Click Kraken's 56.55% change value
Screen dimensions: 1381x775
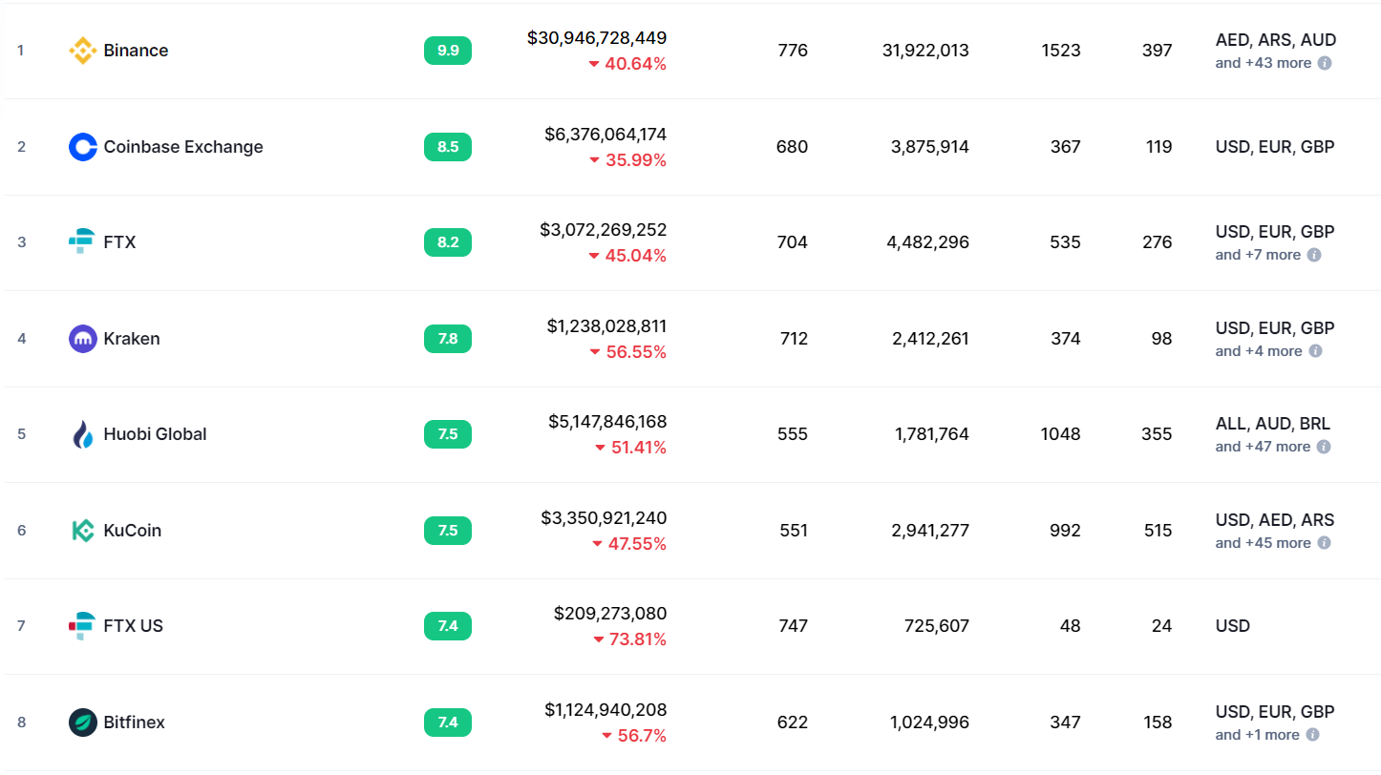(636, 352)
